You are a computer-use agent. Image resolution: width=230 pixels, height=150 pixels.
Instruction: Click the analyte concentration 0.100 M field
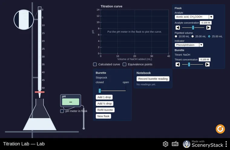click(206, 23)
